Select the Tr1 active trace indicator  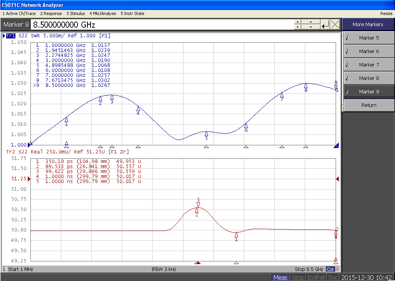[x=10, y=36]
